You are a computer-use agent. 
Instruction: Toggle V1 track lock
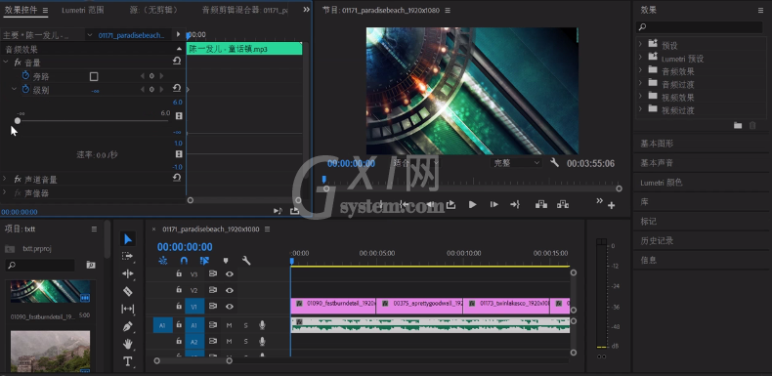pyautogui.click(x=179, y=306)
